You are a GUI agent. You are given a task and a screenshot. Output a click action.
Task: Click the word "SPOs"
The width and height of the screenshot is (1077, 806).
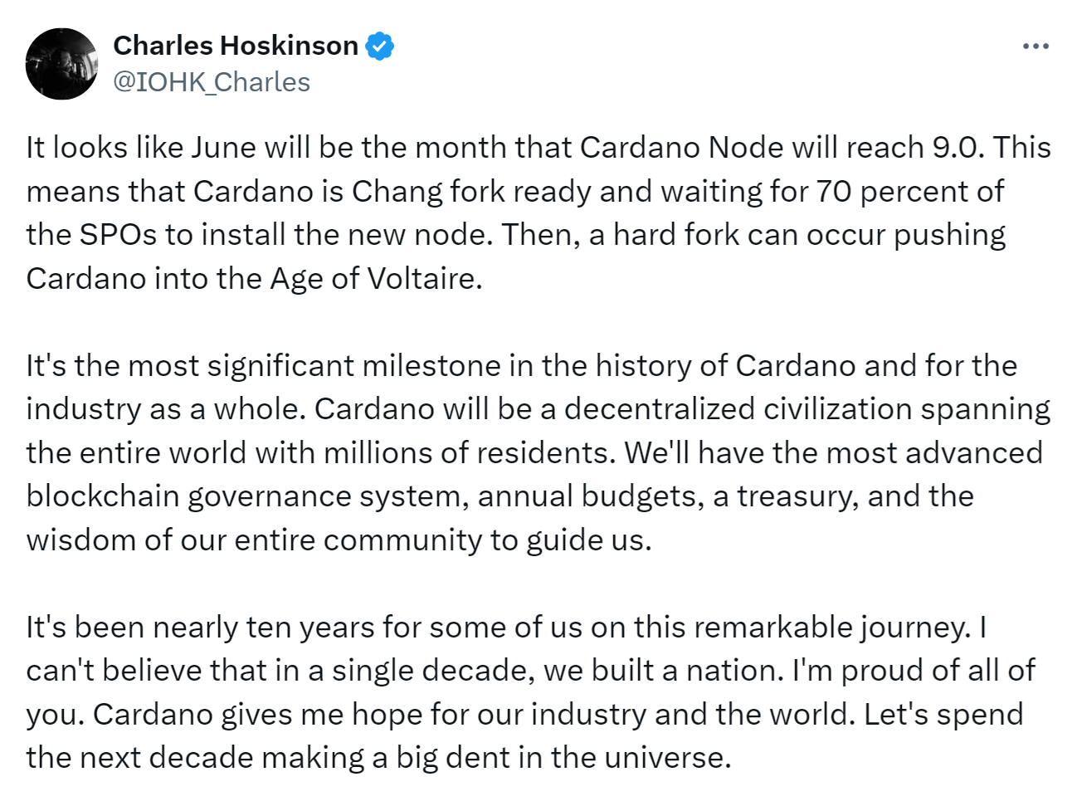117,235
